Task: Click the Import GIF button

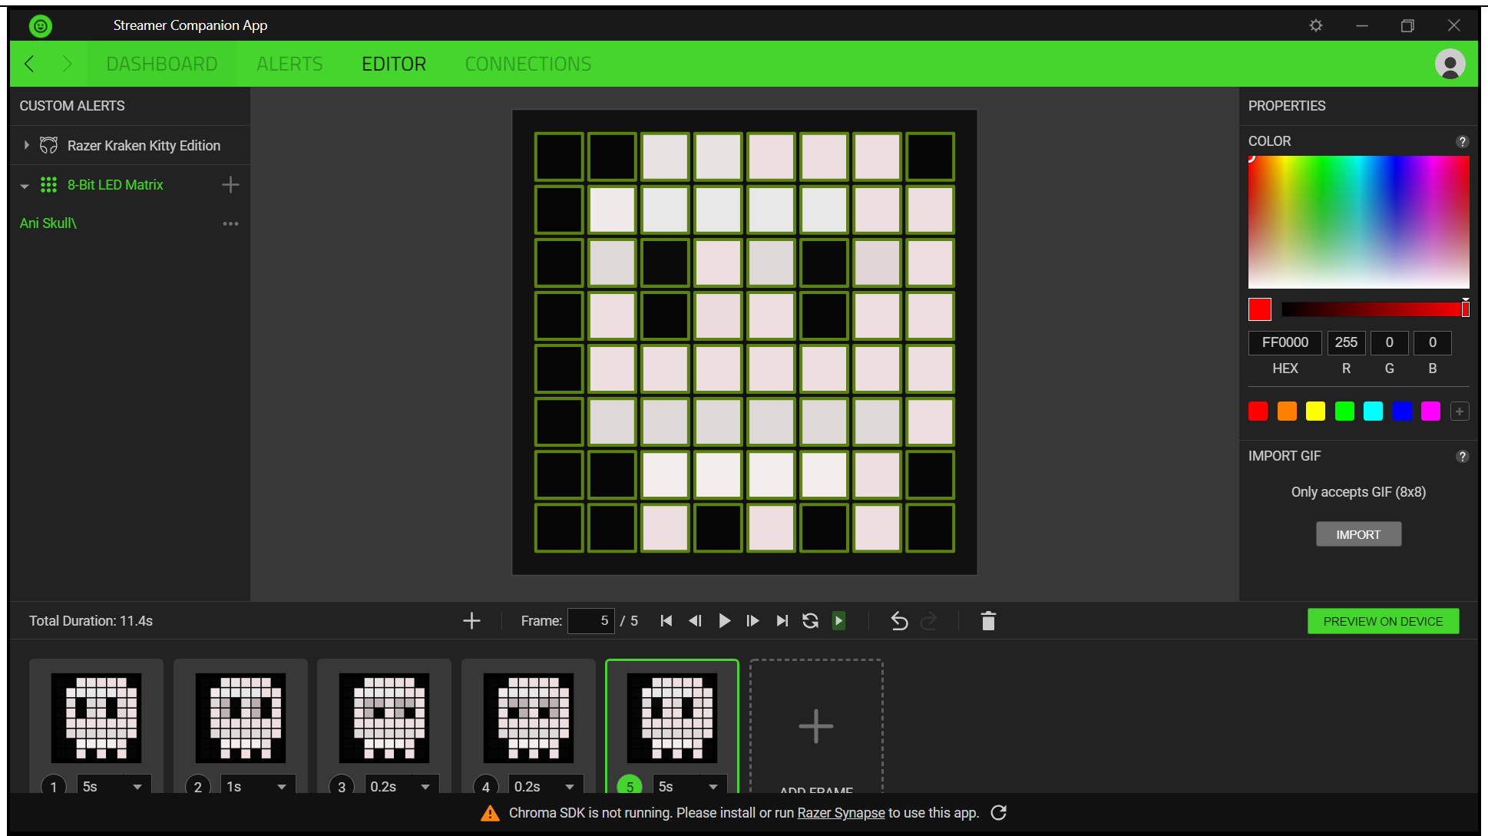Action: (x=1357, y=534)
